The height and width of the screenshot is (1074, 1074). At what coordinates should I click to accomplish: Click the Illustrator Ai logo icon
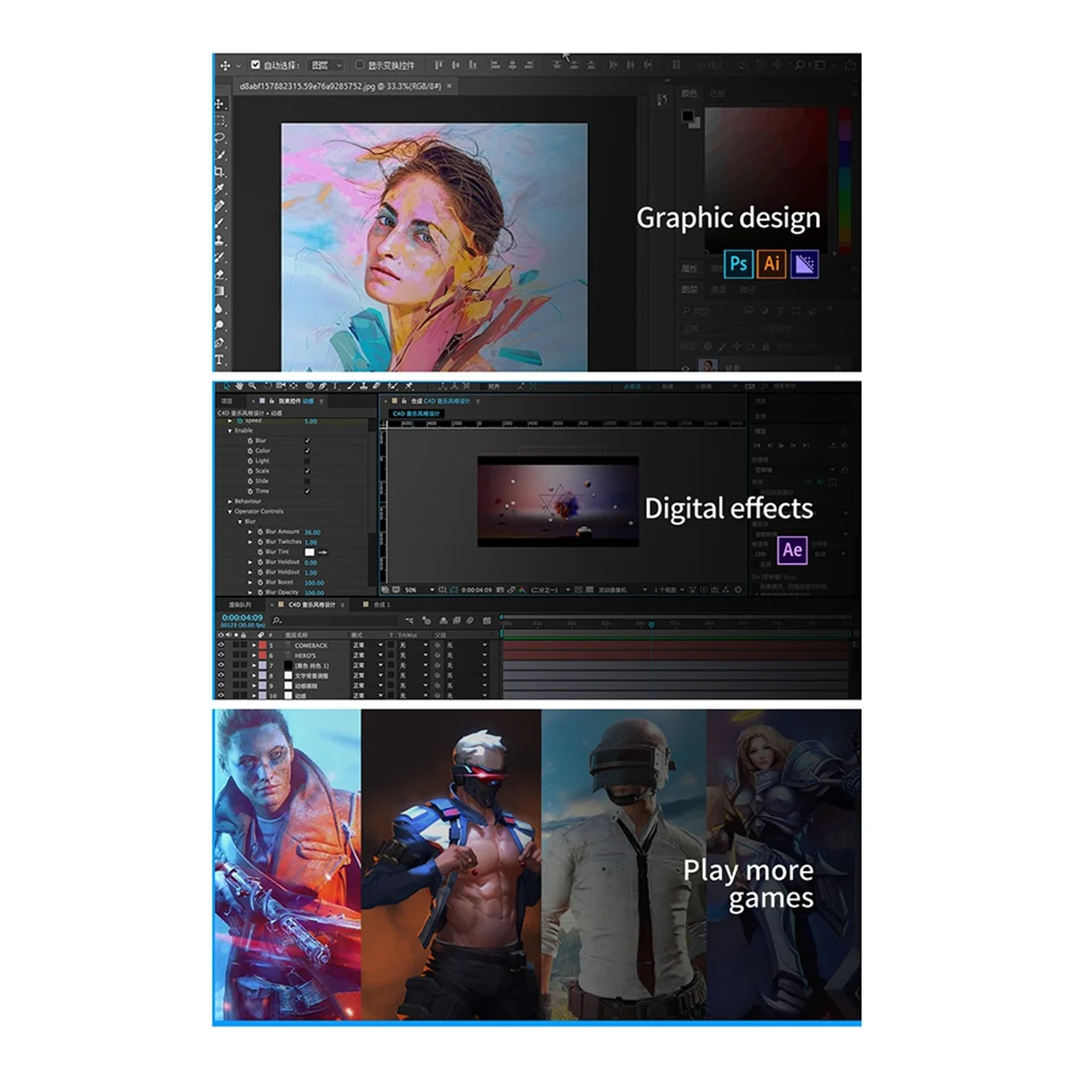point(771,263)
